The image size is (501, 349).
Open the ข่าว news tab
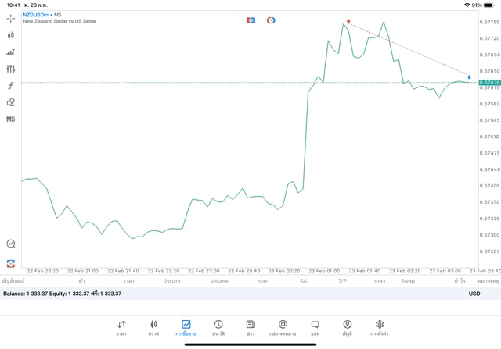point(250,327)
